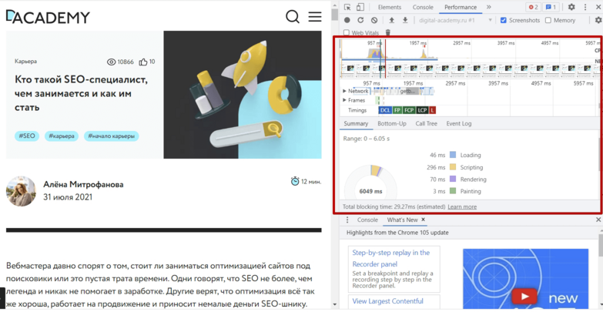This screenshot has height=312, width=603.
Task: Select the Summary tab
Action: [x=356, y=123]
